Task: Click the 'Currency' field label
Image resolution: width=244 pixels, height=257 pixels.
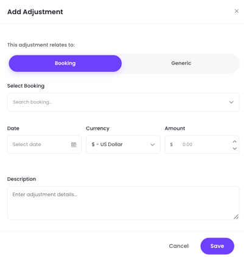Action: click(x=97, y=128)
